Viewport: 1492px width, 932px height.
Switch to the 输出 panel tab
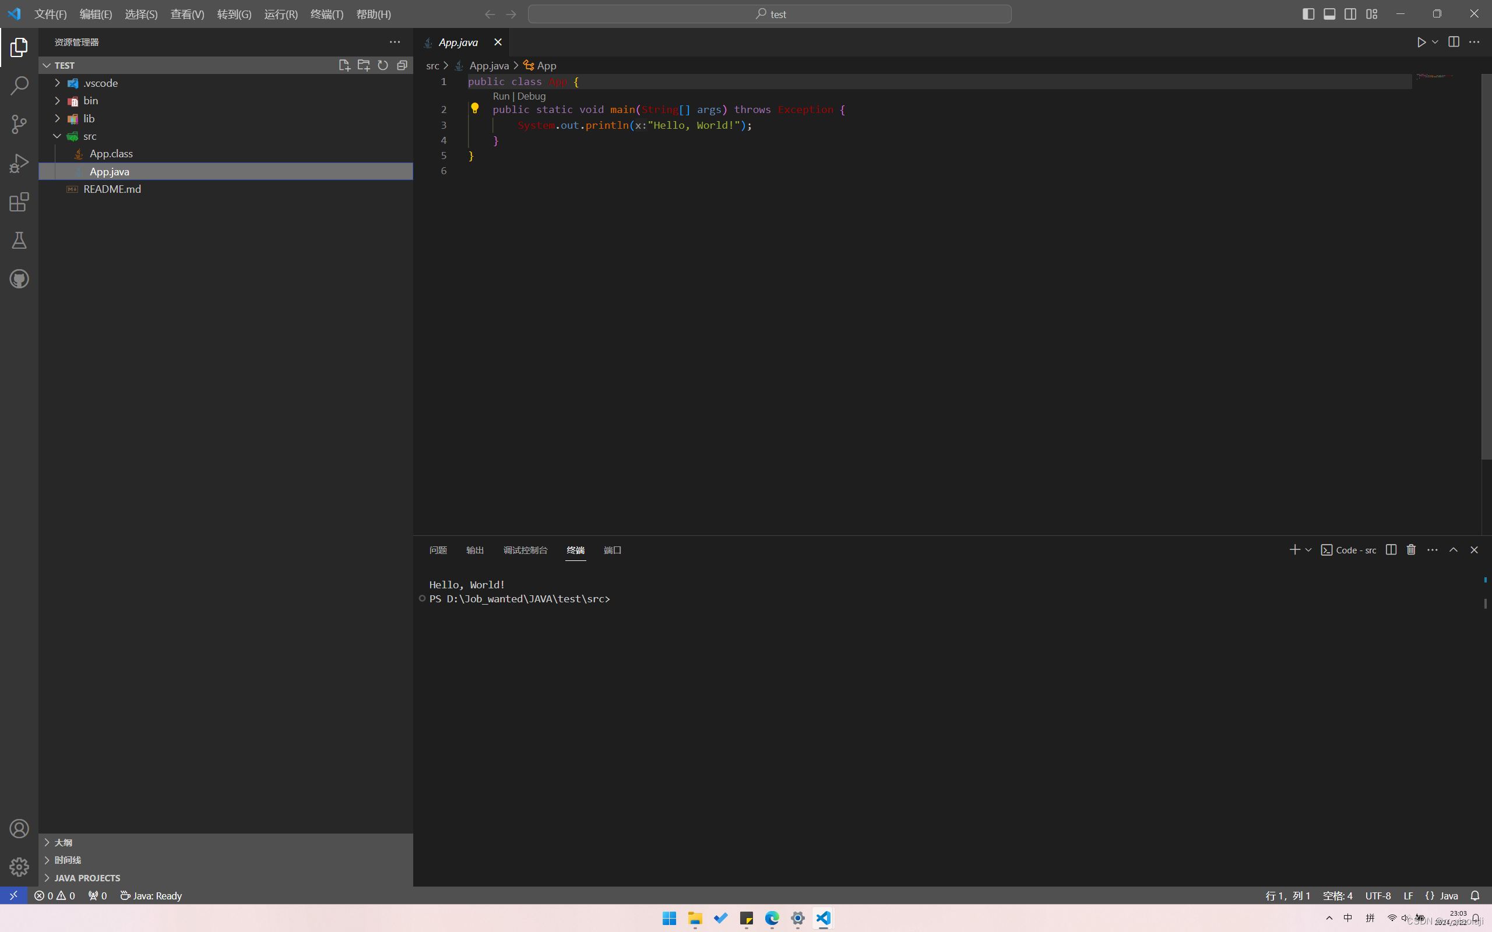[474, 550]
